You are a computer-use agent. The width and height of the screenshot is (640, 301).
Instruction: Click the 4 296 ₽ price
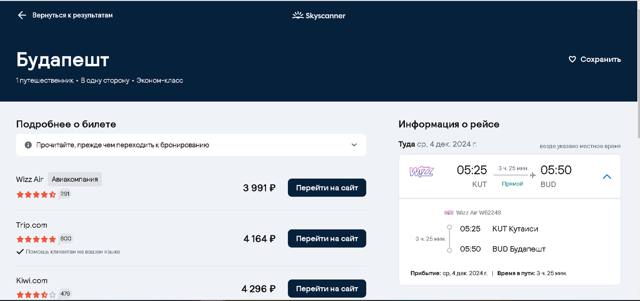pos(259,289)
